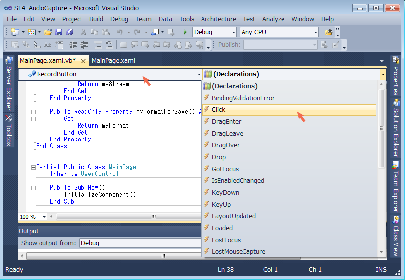
Task: Open the Architecture menu
Action: click(x=218, y=19)
